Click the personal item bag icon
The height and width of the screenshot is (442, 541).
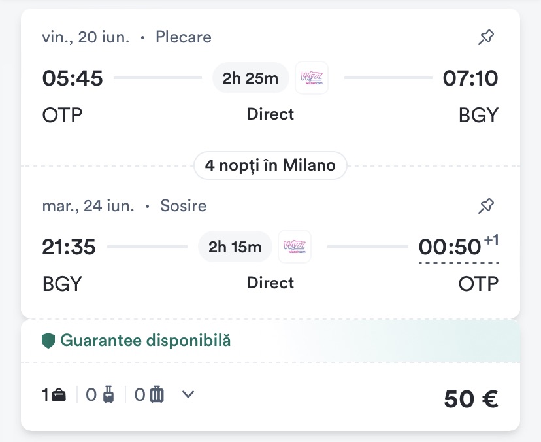point(59,395)
